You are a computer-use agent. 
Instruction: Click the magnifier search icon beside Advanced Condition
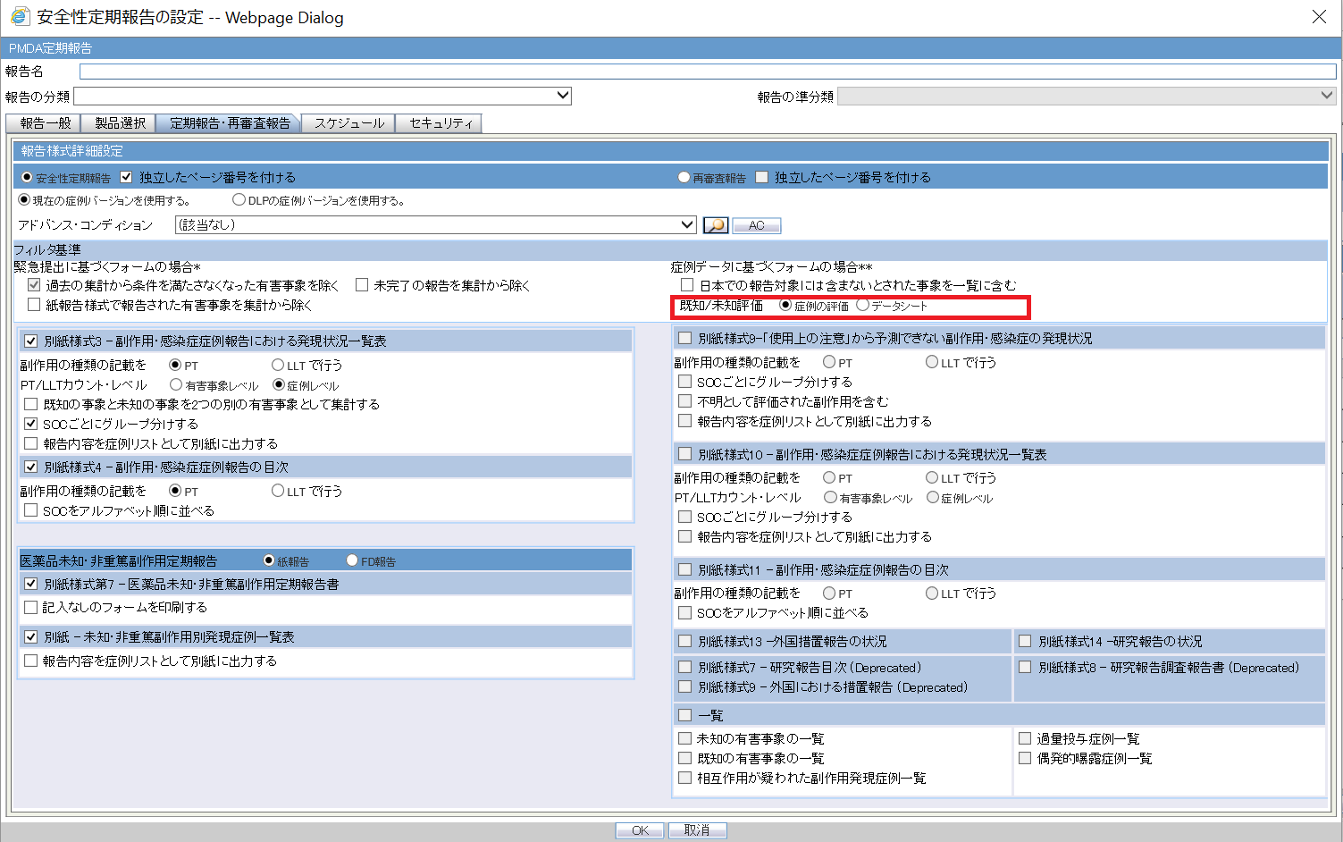click(716, 225)
